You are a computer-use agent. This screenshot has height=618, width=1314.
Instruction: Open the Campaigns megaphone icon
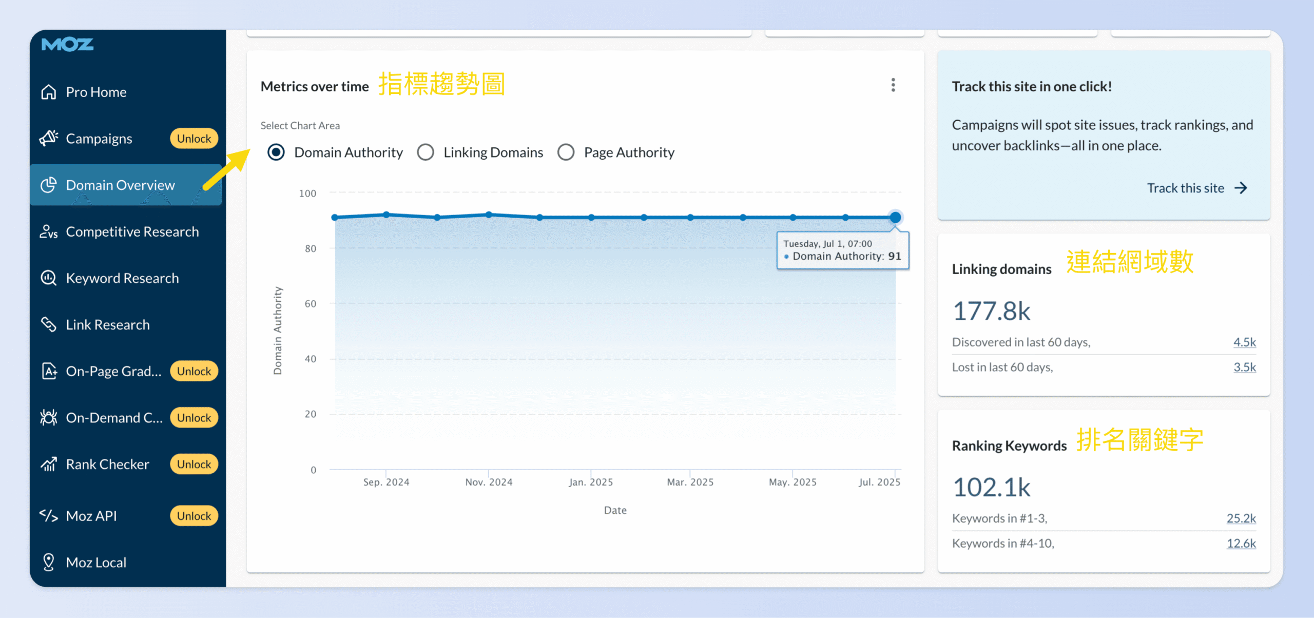click(x=49, y=138)
